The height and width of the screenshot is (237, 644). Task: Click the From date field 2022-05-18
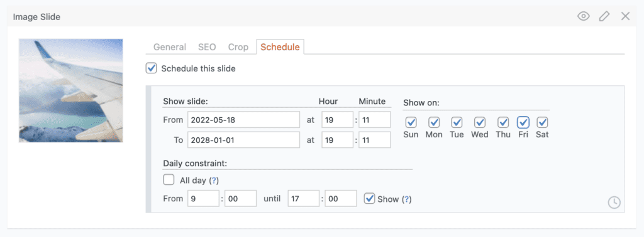click(244, 120)
